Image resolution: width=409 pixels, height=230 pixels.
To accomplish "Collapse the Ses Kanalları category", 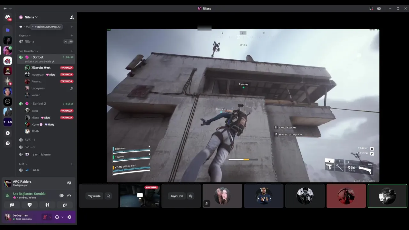I will pos(28,51).
